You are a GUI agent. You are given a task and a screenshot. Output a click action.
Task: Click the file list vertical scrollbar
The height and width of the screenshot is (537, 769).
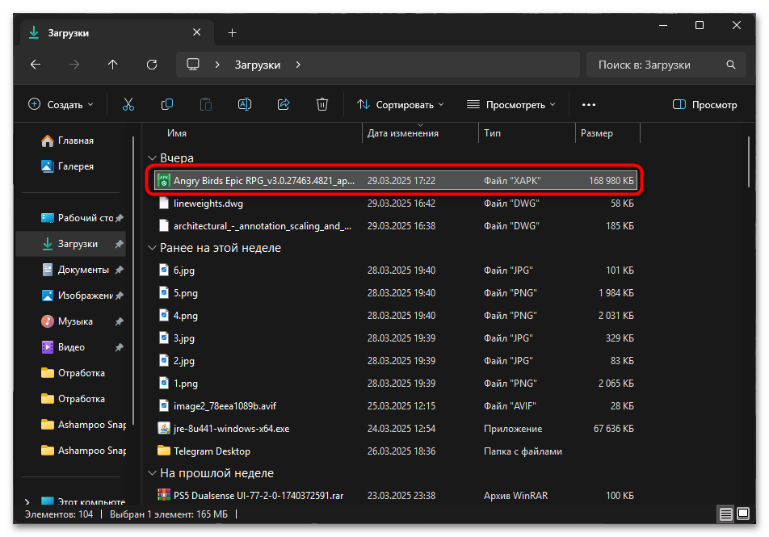tap(748, 162)
